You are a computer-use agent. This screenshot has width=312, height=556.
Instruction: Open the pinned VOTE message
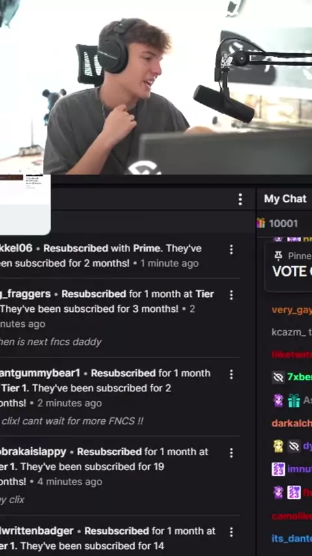coord(292,271)
